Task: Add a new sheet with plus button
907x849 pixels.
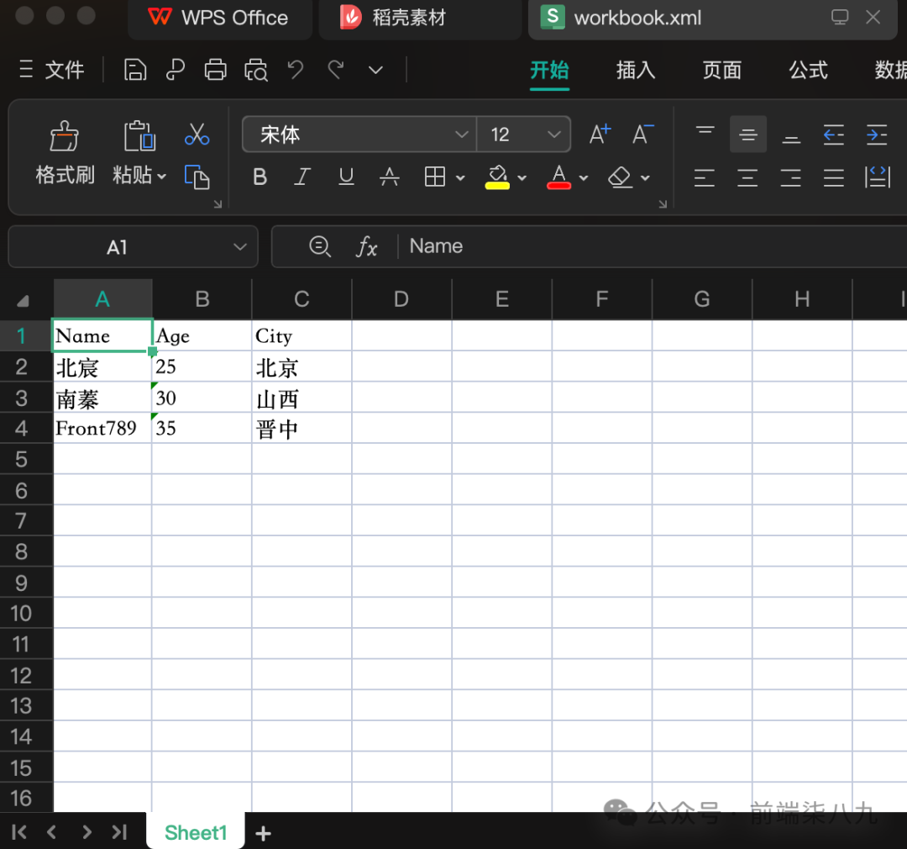Action: pyautogui.click(x=263, y=832)
